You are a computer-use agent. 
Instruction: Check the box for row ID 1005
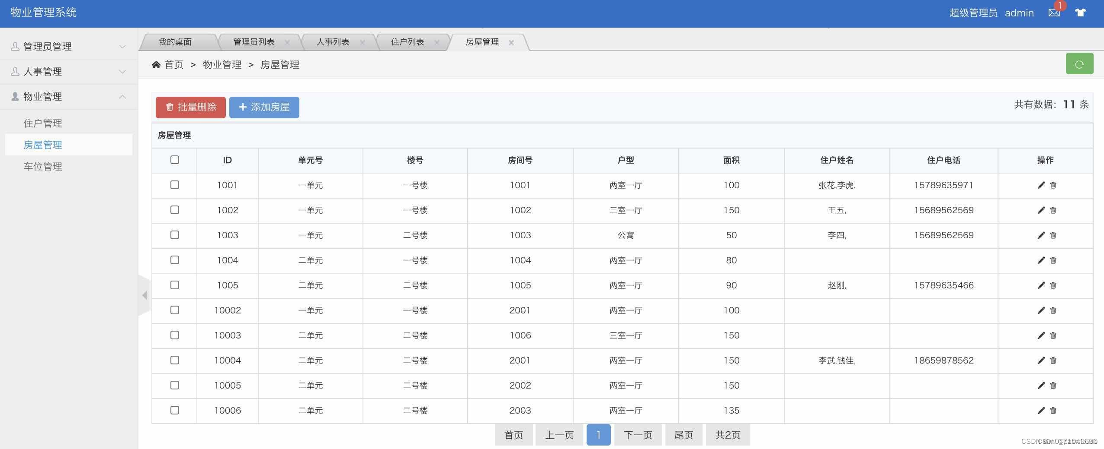175,285
